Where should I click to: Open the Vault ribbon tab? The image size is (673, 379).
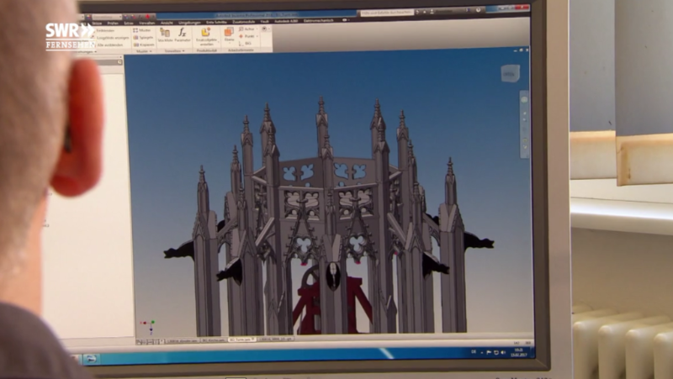[x=265, y=21]
